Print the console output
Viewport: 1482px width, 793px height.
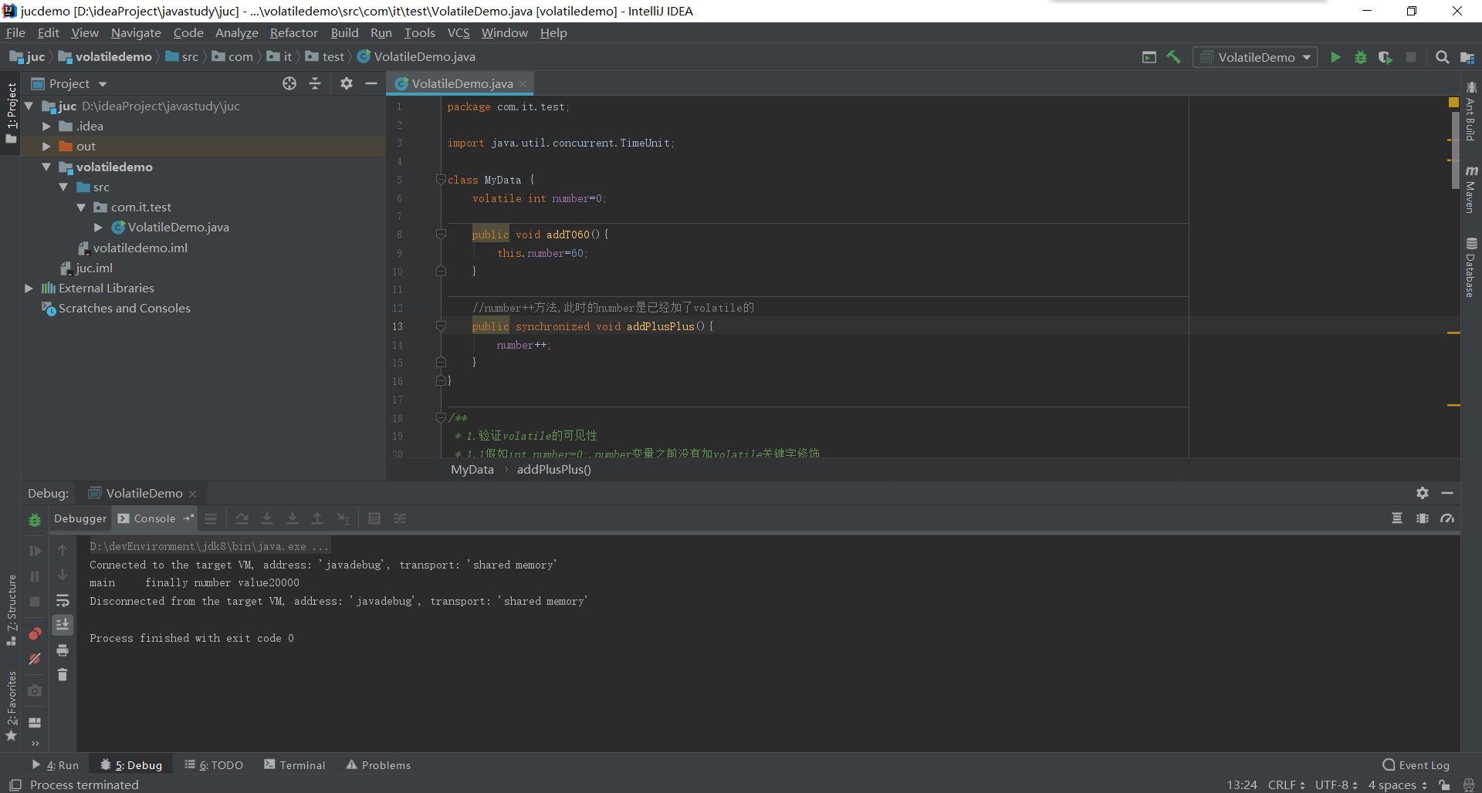coord(63,650)
